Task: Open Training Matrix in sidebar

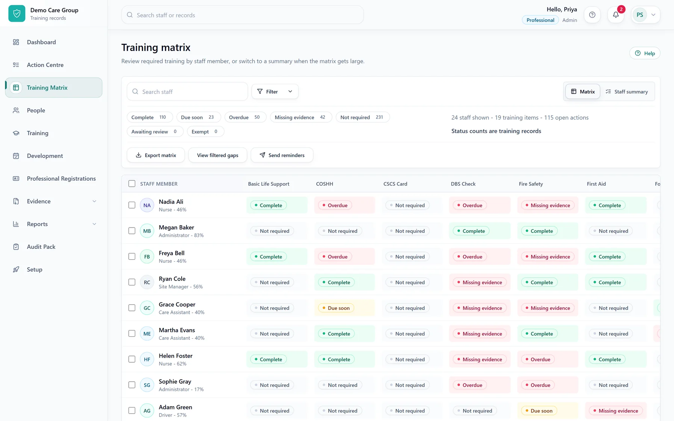Action: (x=54, y=88)
